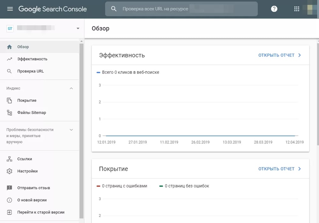The image size is (319, 223).
Task: Click the Индекс section header
Action: [x=13, y=88]
